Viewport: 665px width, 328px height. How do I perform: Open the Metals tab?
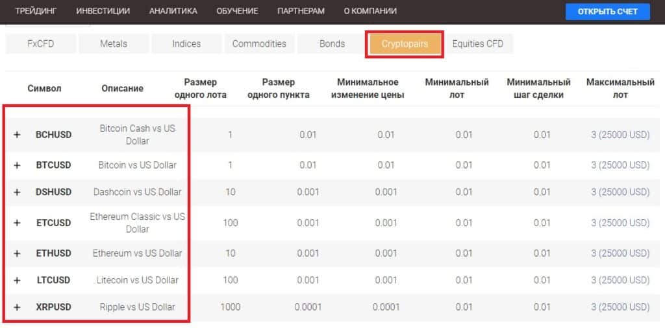pos(114,44)
